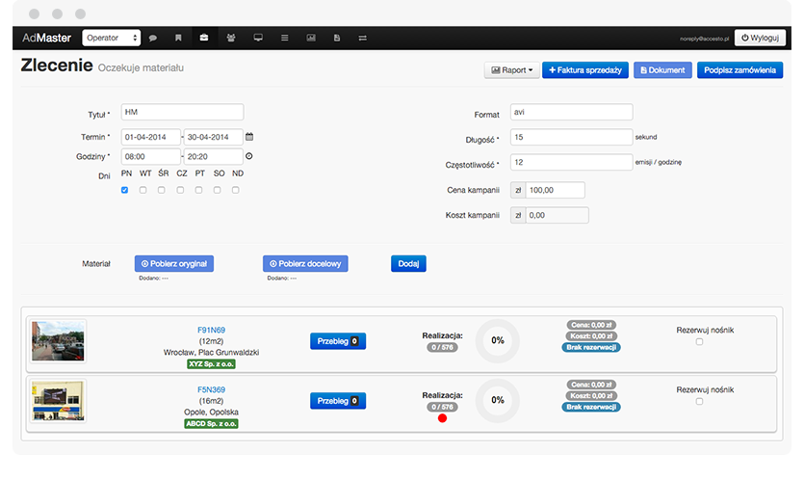Toggle the PN day checkbox
804x480 pixels.
point(124,190)
